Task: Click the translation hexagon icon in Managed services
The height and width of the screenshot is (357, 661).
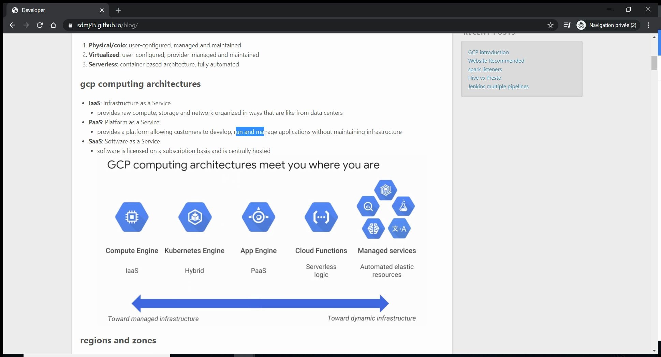Action: tap(399, 229)
